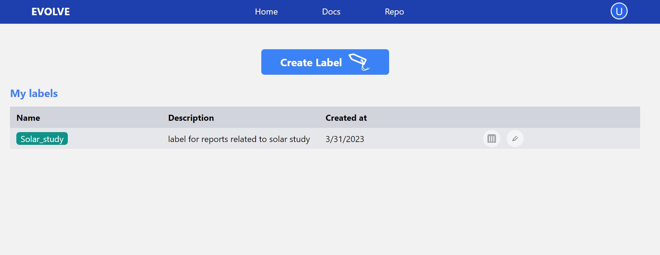Screen dimensions: 660x255
Task: Go to the Home page
Action: pos(266,12)
